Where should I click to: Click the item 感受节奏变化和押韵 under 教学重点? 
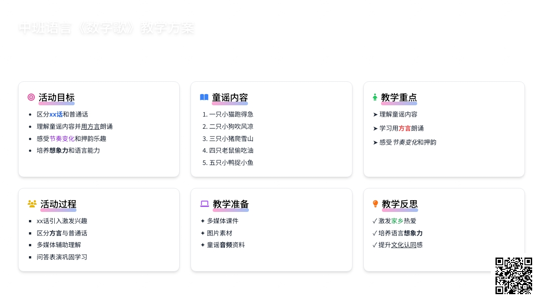pos(405,142)
